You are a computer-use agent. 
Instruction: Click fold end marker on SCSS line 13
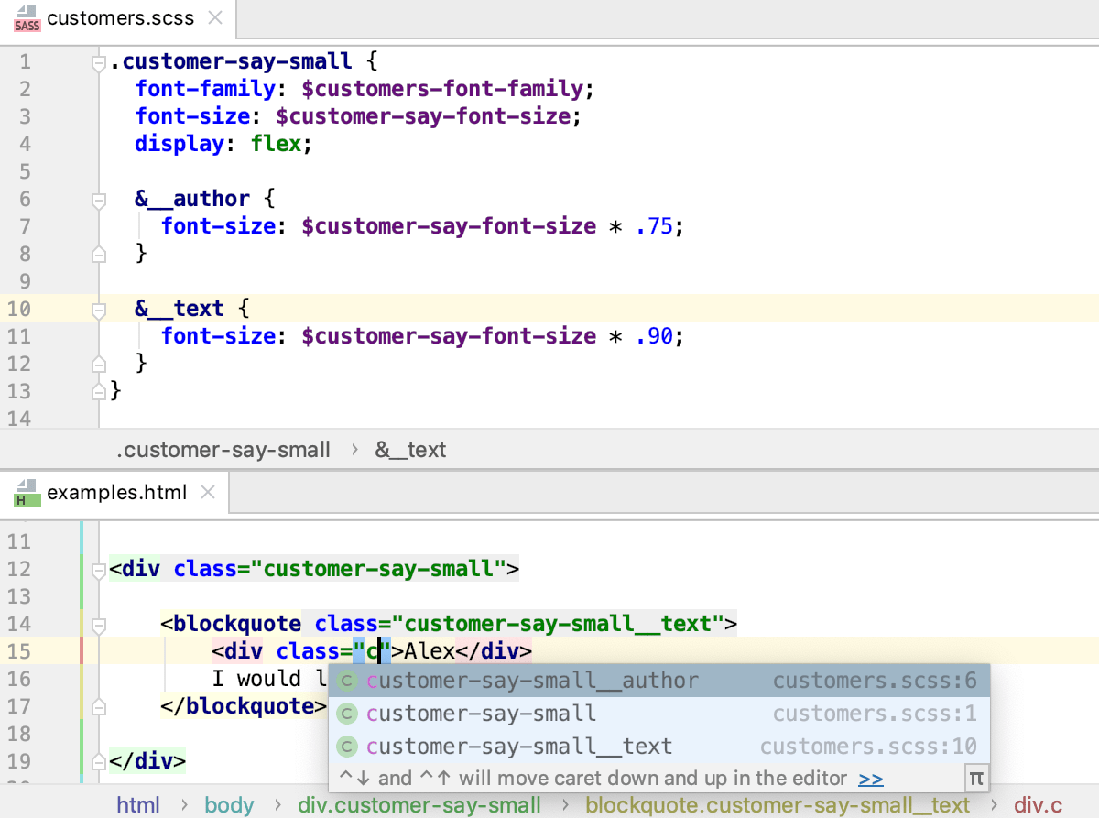pyautogui.click(x=99, y=392)
